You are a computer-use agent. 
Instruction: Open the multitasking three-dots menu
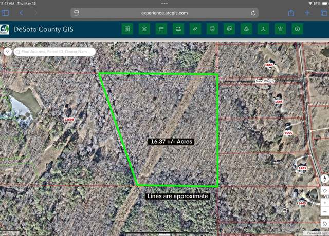pyautogui.click(x=164, y=4)
